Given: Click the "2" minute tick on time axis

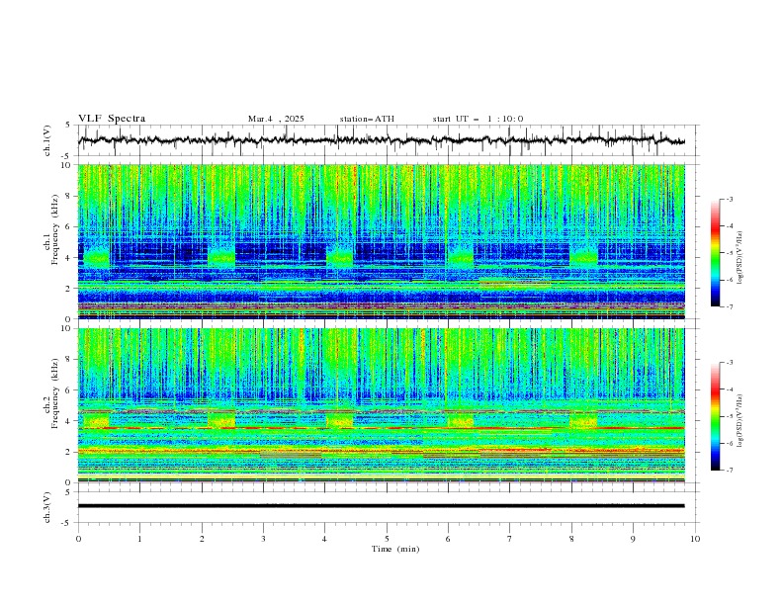Looking at the screenshot, I should (x=202, y=539).
